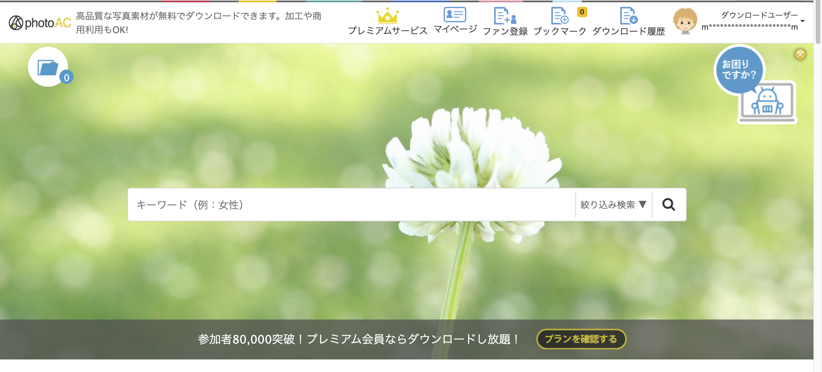Open the ダウンロードユーザー account dropdown arrow
Screen dimensions: 822x372
point(803,21)
